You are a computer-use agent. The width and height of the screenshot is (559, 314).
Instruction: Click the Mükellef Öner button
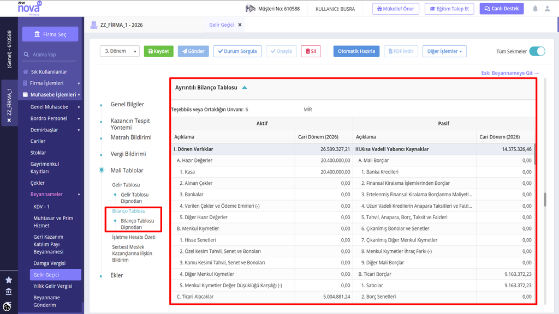coord(396,9)
